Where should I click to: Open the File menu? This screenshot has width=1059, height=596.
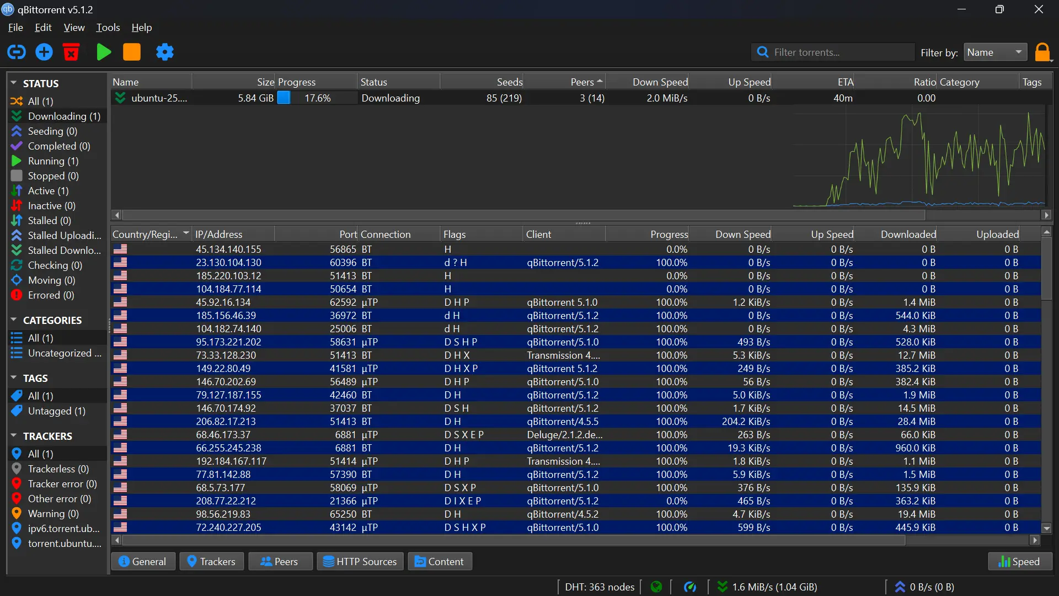15,27
